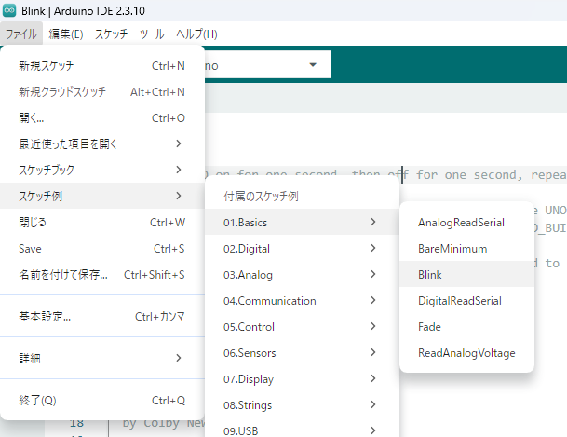Expand the 07.Display examples
567x437 pixels.
[x=302, y=378]
